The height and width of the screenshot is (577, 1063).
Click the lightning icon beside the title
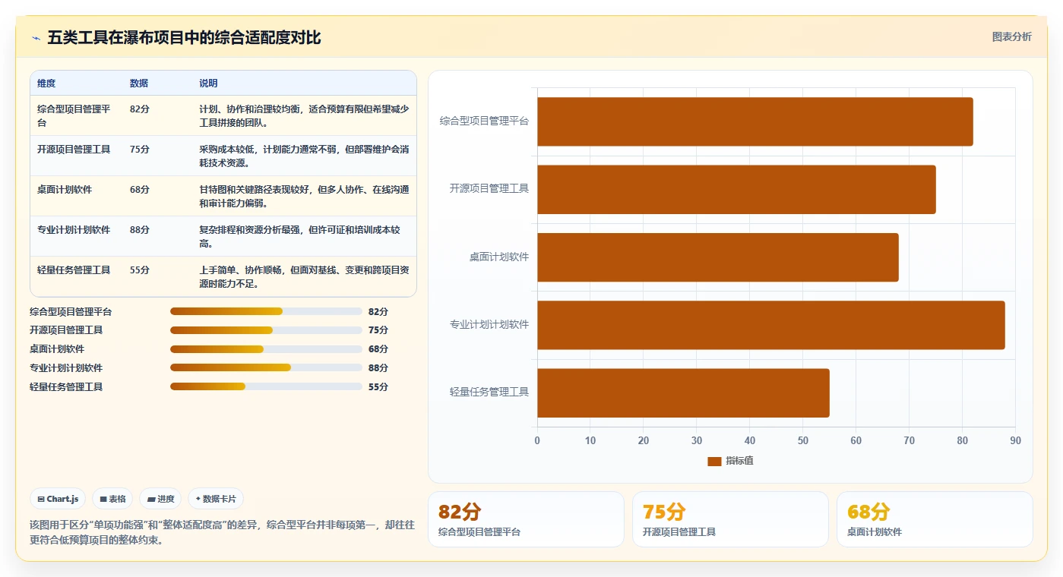pos(36,38)
